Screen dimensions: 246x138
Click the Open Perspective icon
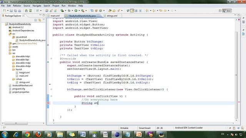pos(220,11)
